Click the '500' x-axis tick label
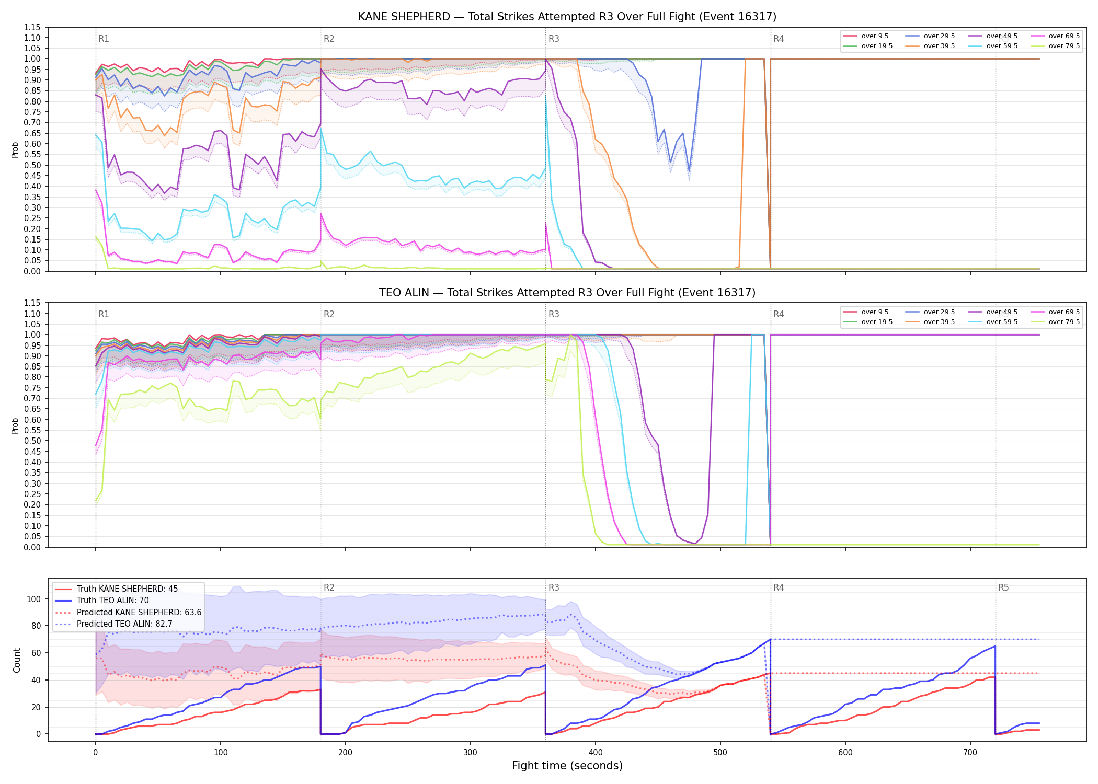 pos(720,753)
